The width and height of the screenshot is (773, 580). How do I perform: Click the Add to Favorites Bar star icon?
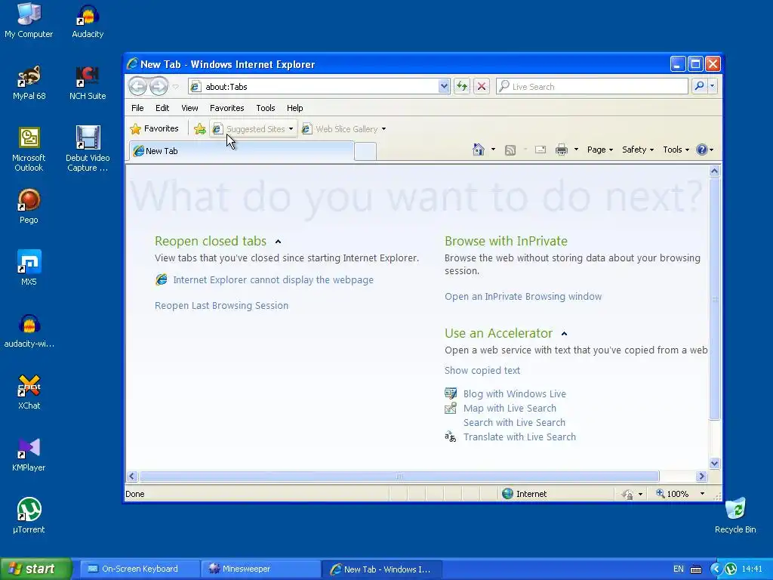point(199,129)
